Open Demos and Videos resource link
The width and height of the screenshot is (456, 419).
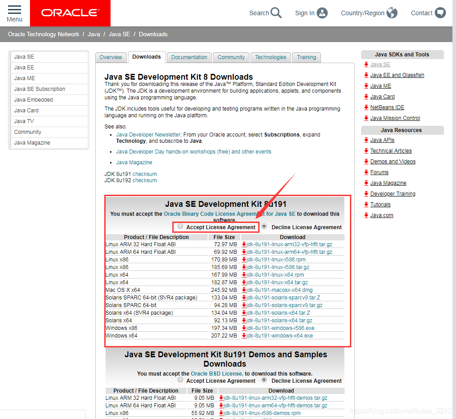pyautogui.click(x=393, y=162)
